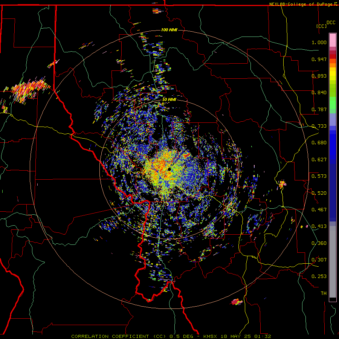The width and height of the screenshot is (339, 339).
Task: Click the 0.467 scale value
Action: point(319,210)
